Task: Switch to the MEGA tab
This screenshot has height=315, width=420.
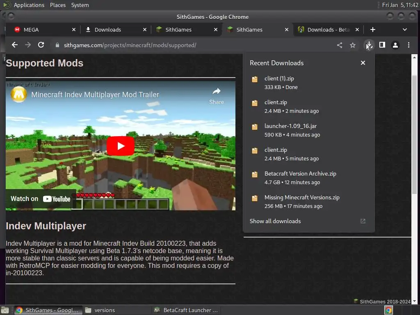Action: click(x=44, y=30)
